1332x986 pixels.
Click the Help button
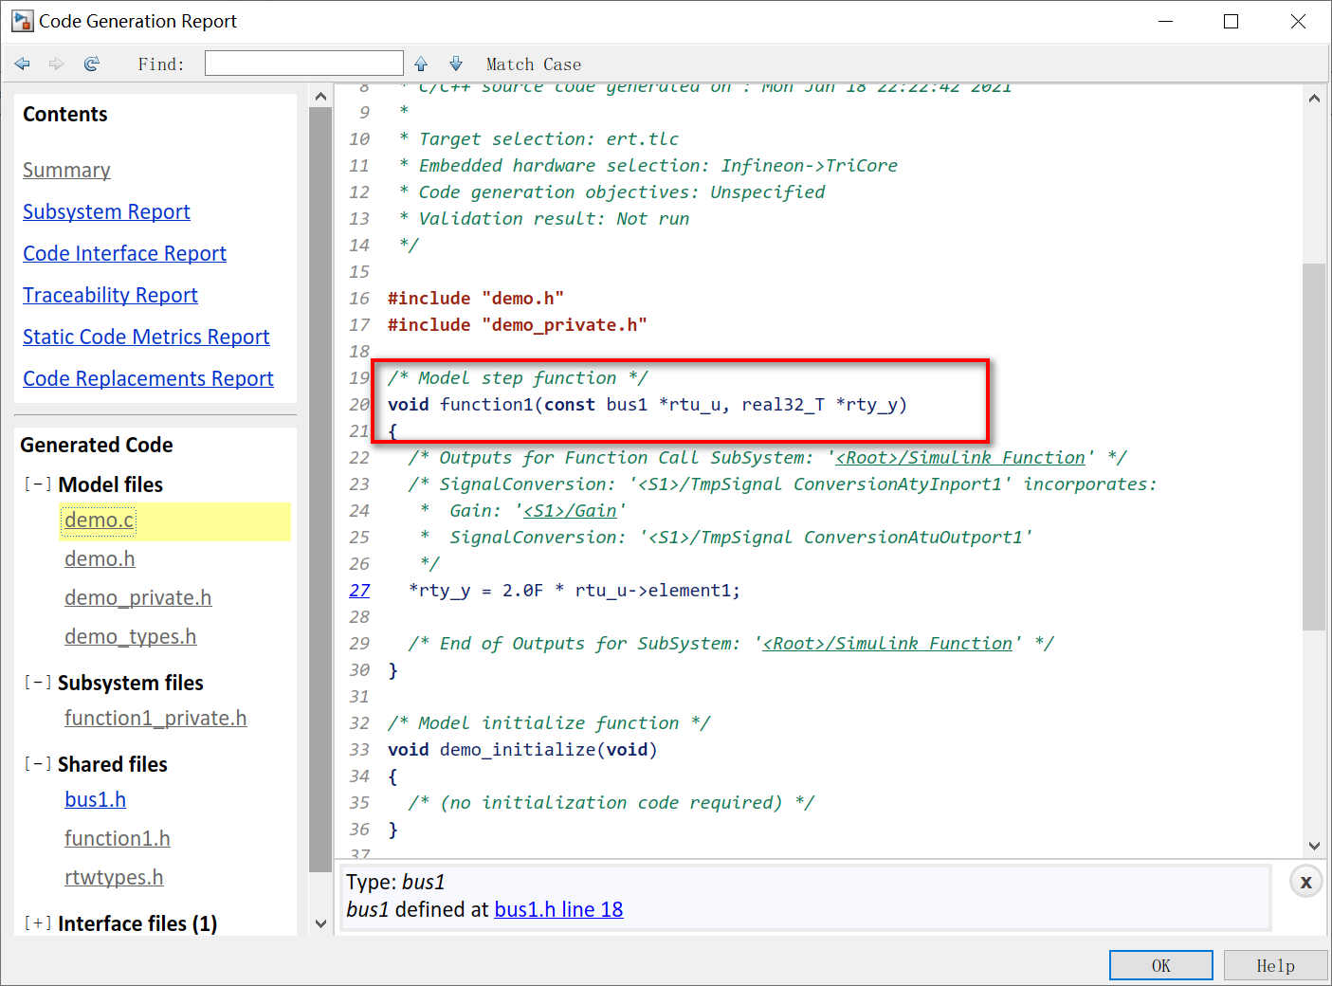pyautogui.click(x=1275, y=965)
